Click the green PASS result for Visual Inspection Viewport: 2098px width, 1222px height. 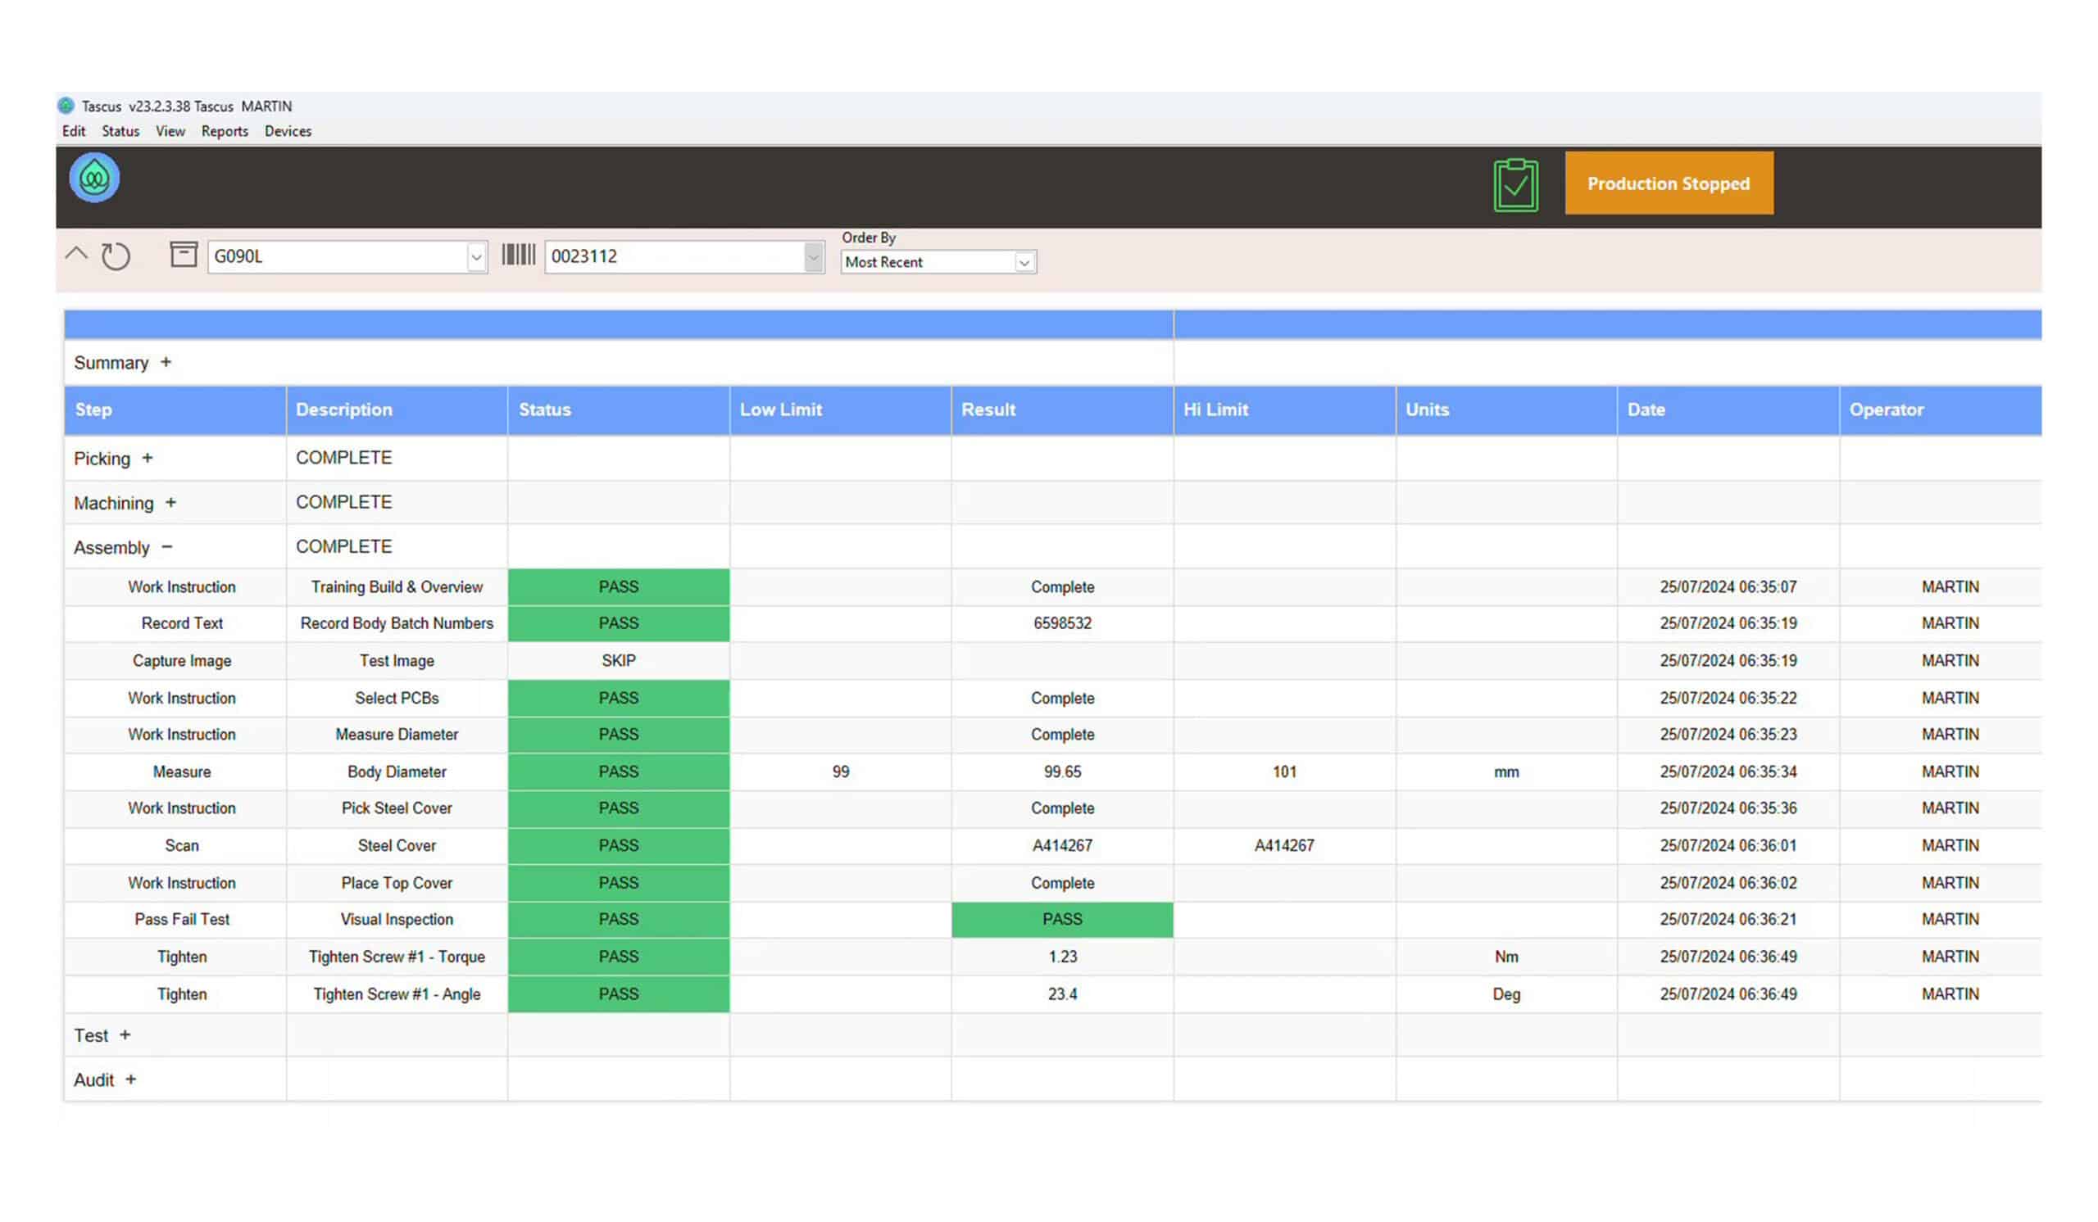tap(1062, 919)
